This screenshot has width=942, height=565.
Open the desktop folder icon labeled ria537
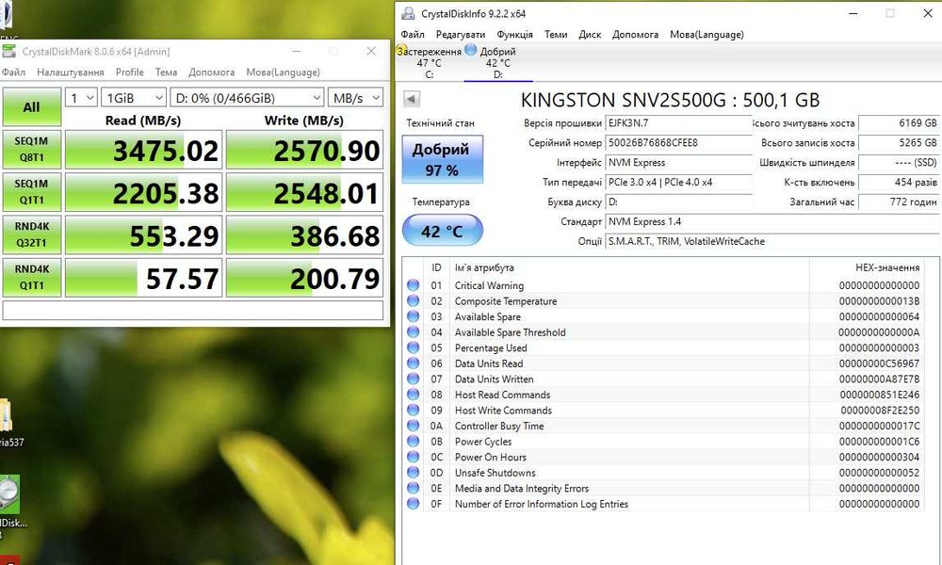6,415
